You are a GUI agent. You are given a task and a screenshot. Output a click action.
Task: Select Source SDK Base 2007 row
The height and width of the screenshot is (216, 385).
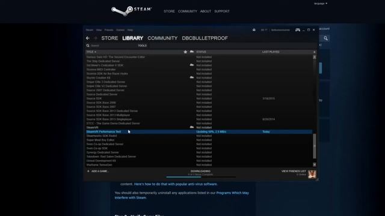[199, 107]
